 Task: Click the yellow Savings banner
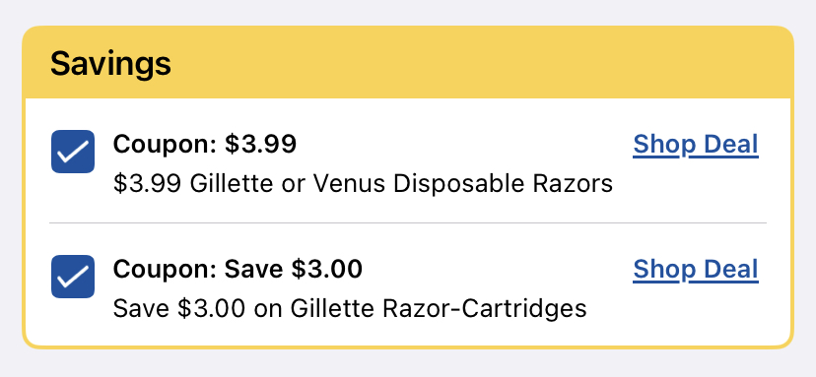point(408,62)
